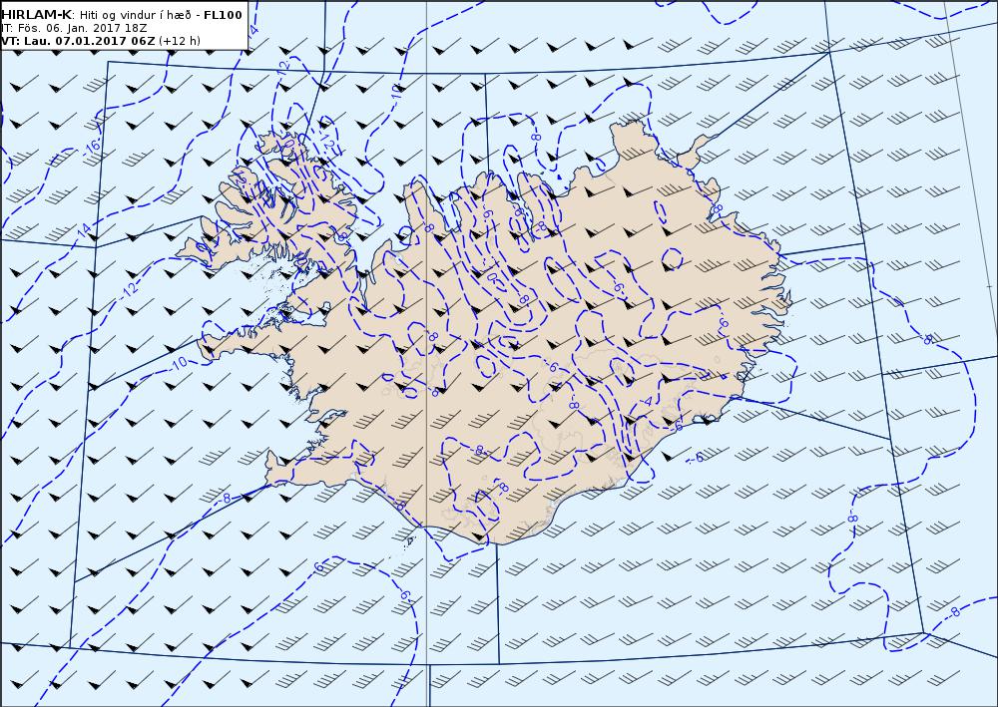
Task: Click the bold "HIRLAM-K" model name
Action: pyautogui.click(x=37, y=15)
